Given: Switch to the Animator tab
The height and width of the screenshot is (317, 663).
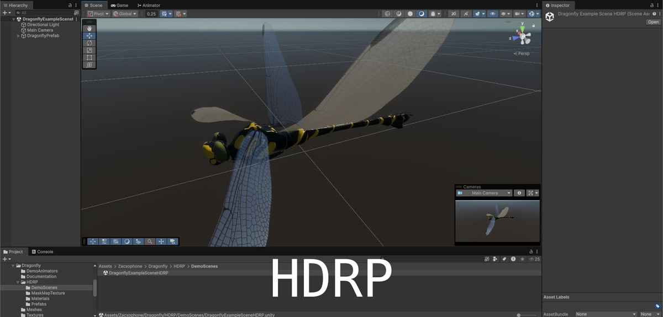Looking at the screenshot, I should pos(148,5).
